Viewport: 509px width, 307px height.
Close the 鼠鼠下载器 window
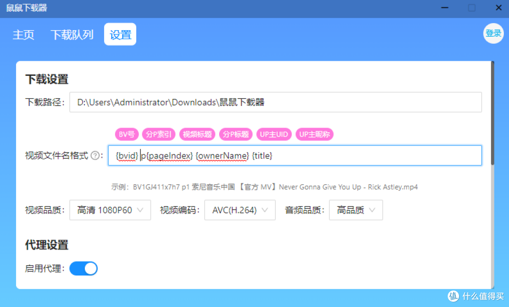point(499,8)
